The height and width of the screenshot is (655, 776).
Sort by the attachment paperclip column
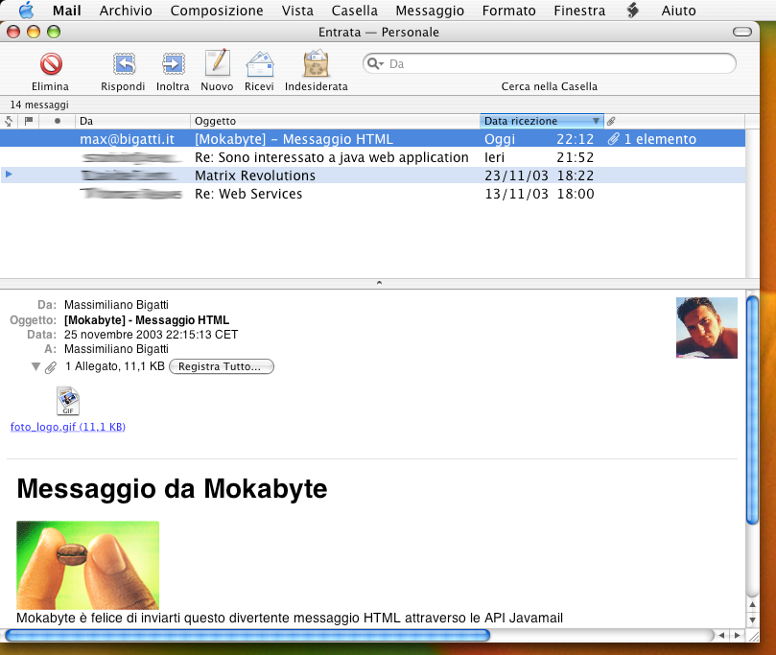[611, 121]
